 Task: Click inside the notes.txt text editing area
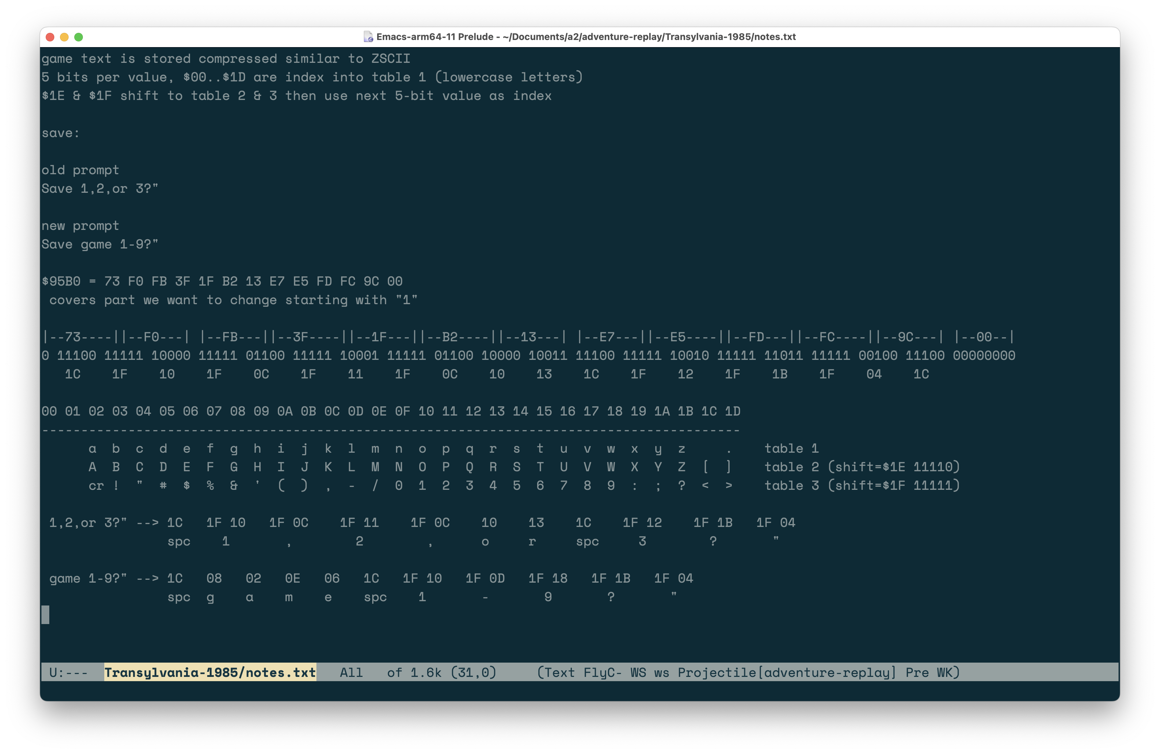pyautogui.click(x=580, y=338)
